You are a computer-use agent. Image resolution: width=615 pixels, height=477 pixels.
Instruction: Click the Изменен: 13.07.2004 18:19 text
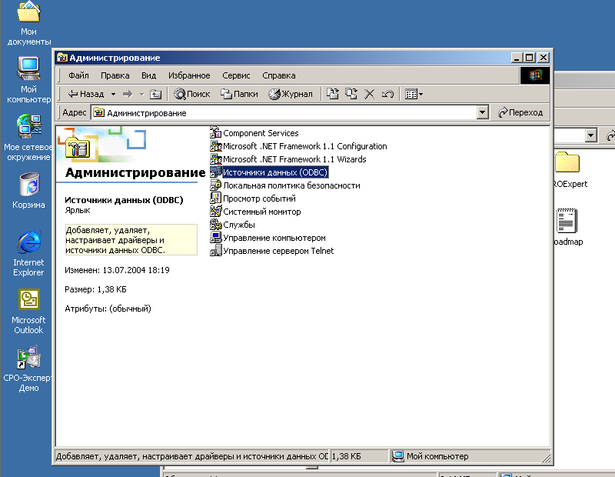[x=117, y=270]
